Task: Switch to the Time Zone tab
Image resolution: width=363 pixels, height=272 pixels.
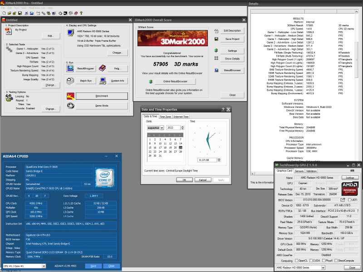Action: pos(165,117)
